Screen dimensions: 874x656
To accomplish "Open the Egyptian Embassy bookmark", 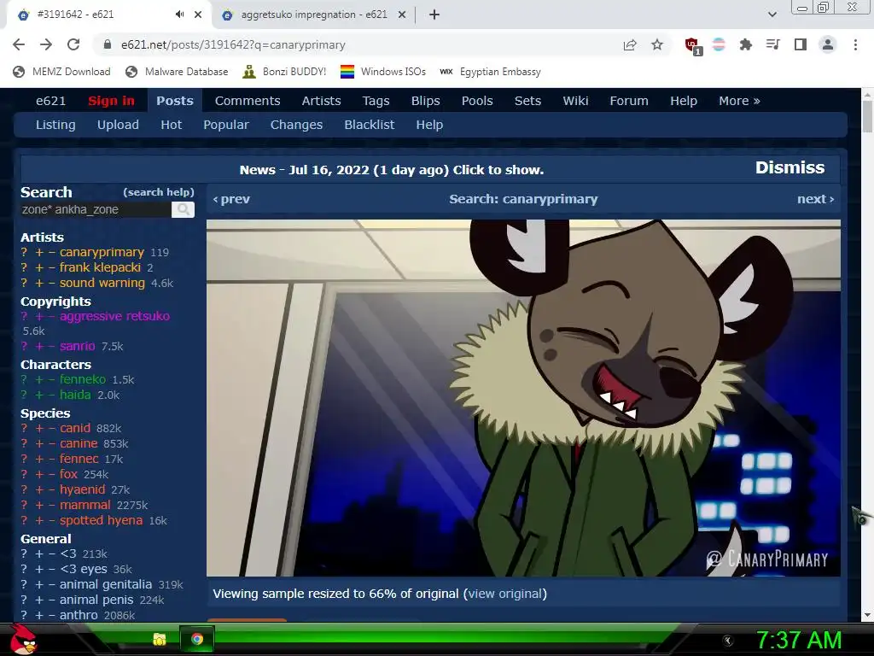I will [x=491, y=72].
